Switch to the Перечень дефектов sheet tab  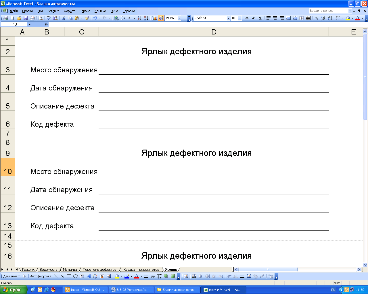[99, 269]
